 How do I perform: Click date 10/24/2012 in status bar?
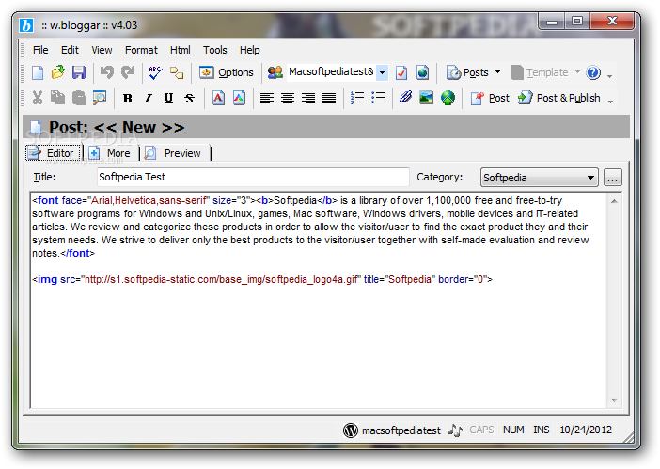coord(586,430)
